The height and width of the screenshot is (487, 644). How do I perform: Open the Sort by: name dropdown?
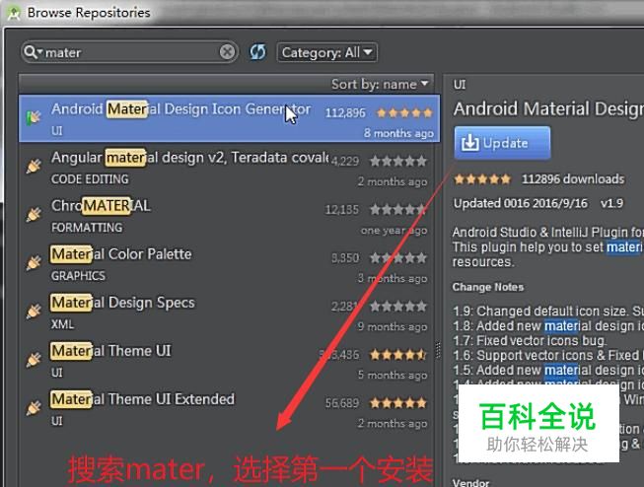(380, 84)
